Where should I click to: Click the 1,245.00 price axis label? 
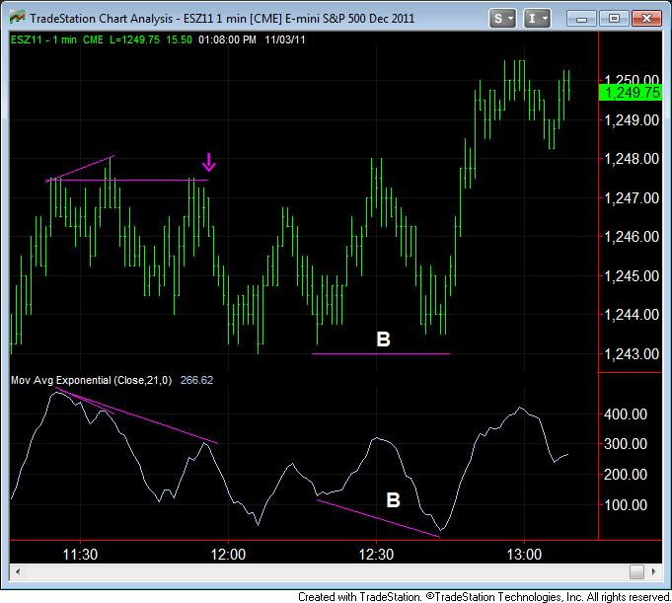click(632, 276)
